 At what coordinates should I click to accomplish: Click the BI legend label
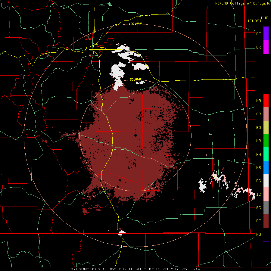[259, 221]
